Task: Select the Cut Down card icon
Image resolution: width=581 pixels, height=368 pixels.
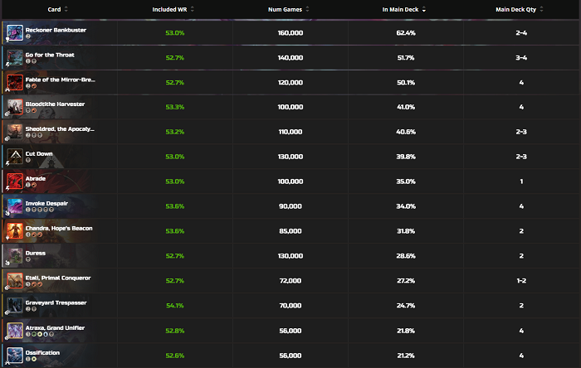Action: (x=15, y=157)
